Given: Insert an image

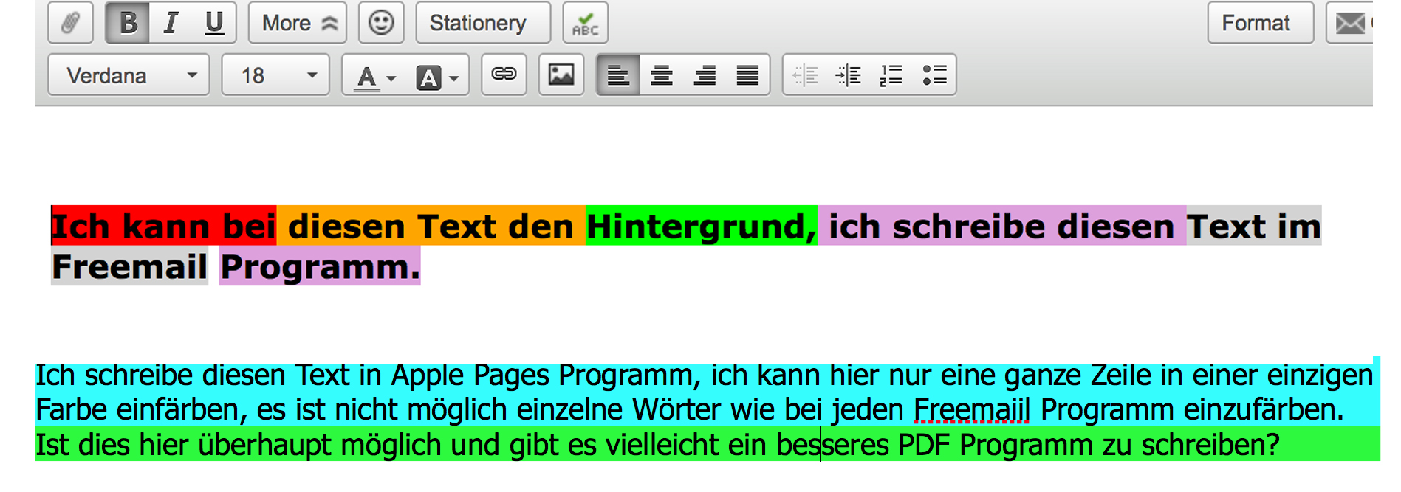Looking at the screenshot, I should (561, 75).
